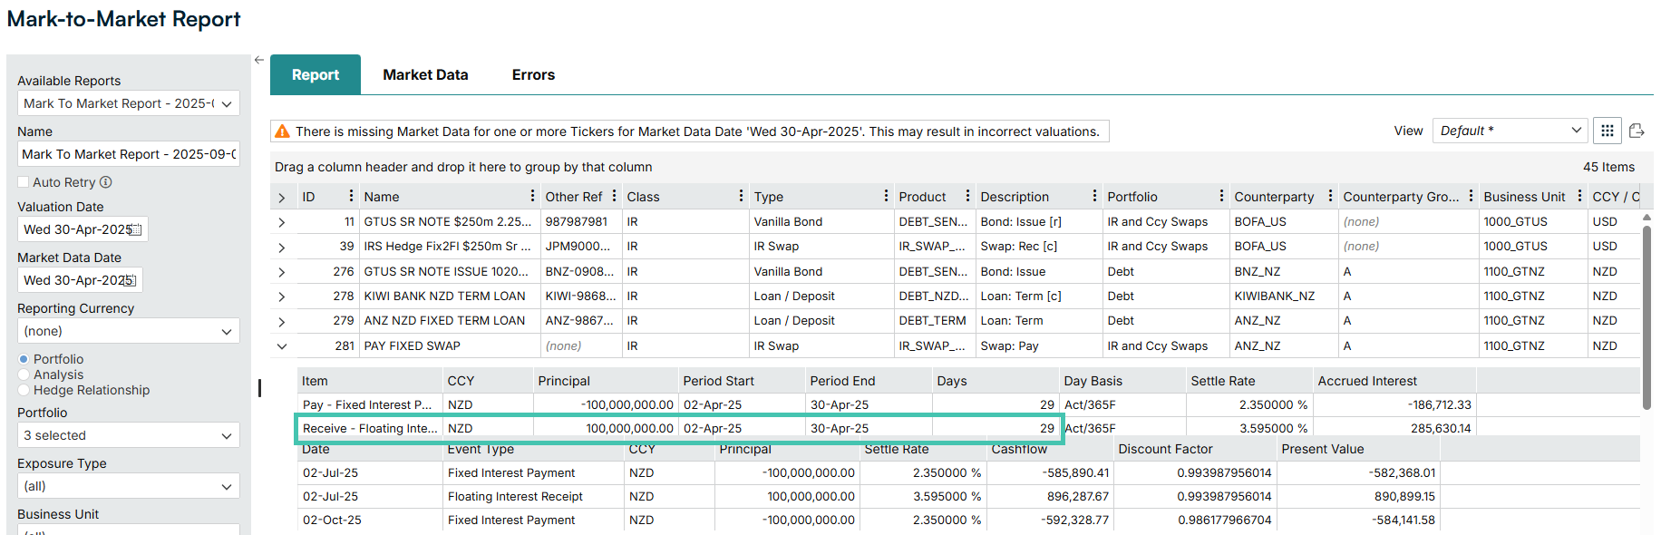Select the Portfolio radio button

coord(24,359)
